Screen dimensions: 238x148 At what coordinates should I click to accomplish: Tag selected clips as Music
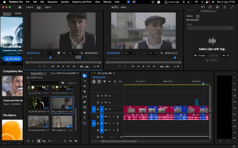point(214,56)
